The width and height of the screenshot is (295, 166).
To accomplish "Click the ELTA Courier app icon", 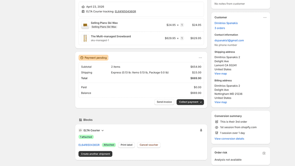I will pyautogui.click(x=80, y=130).
